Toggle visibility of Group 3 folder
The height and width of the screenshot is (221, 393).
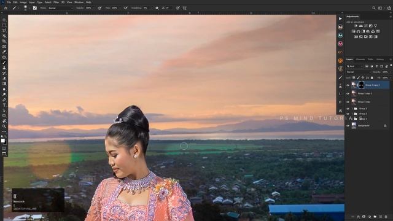tap(348, 109)
